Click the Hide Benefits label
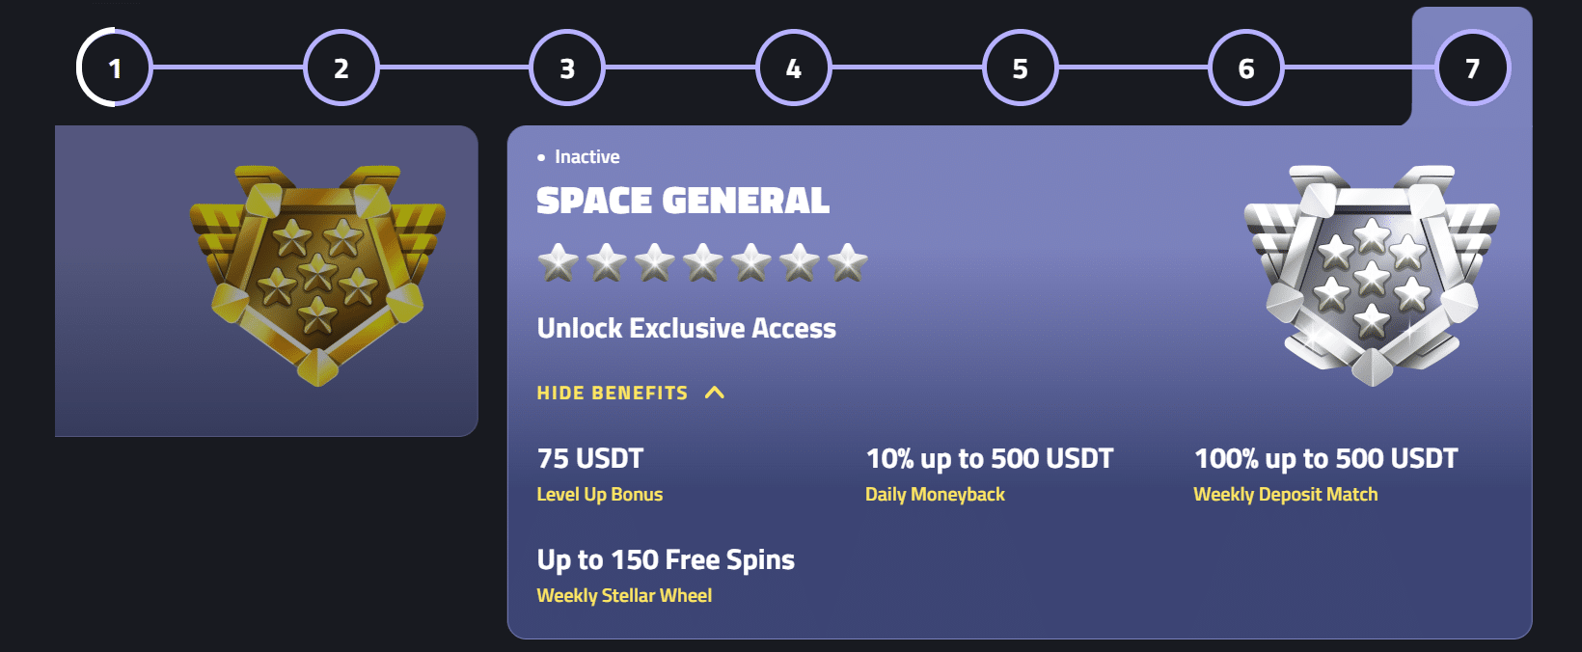 (x=613, y=393)
